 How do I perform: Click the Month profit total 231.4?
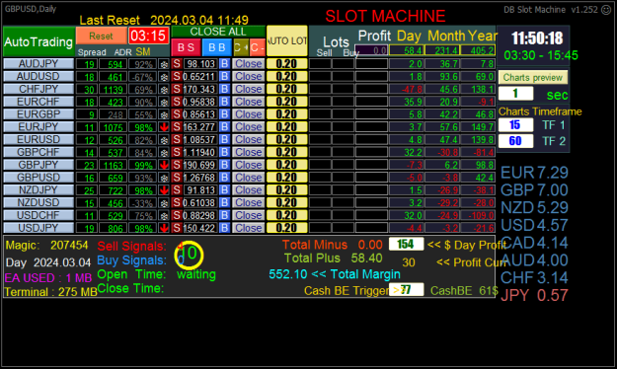tap(442, 50)
